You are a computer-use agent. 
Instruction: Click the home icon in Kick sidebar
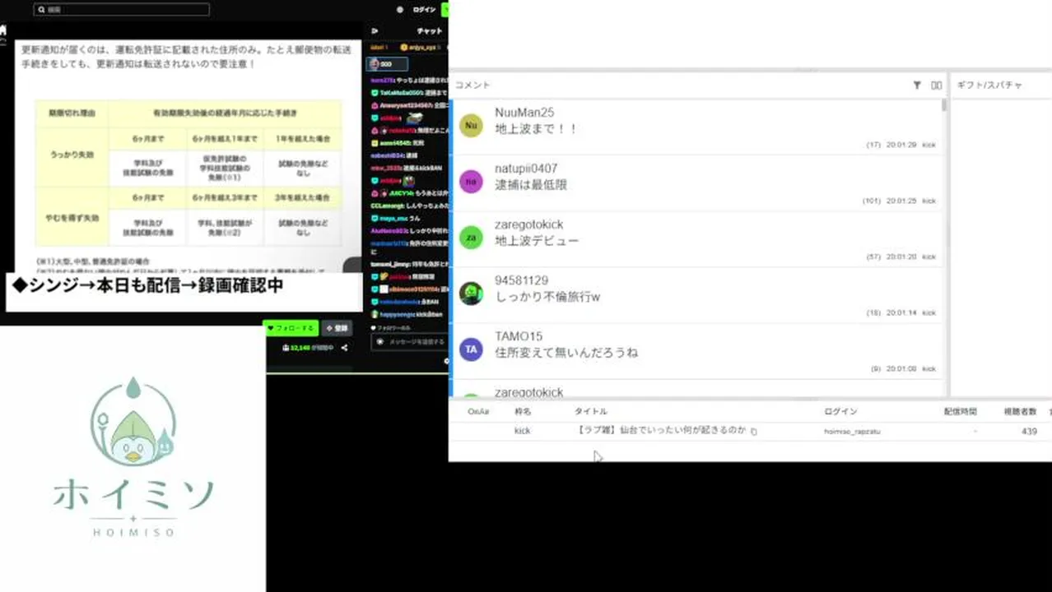(x=3, y=29)
